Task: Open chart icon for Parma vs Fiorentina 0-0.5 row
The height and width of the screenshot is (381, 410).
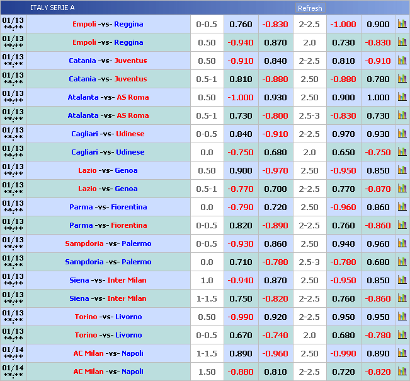Action: pyautogui.click(x=402, y=225)
